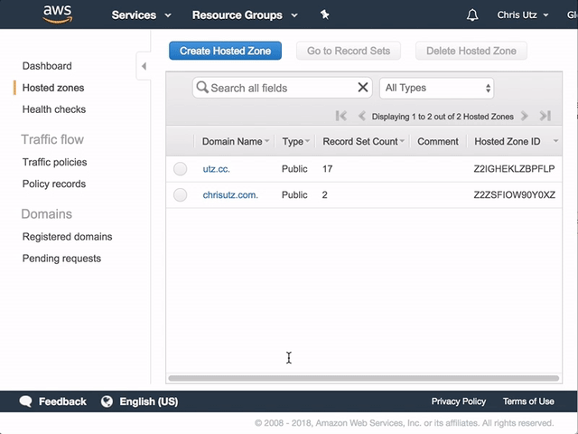Sort by Record Set Count column
Viewport: 578px width, 434px height.
(x=363, y=141)
